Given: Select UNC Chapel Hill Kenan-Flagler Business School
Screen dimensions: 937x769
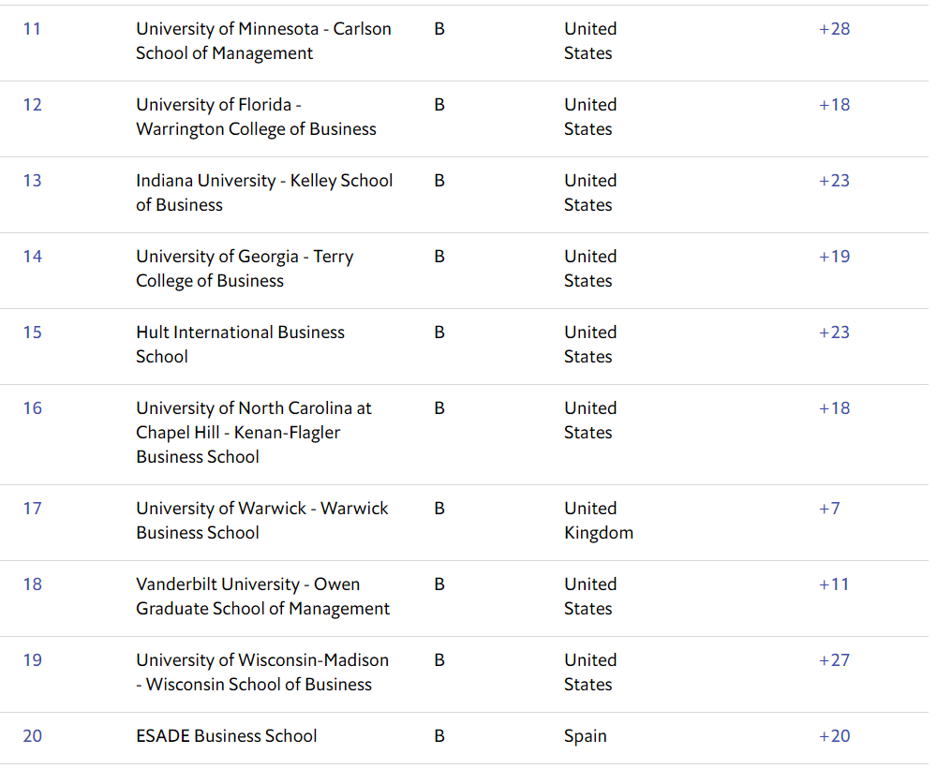Looking at the screenshot, I should click(253, 433).
